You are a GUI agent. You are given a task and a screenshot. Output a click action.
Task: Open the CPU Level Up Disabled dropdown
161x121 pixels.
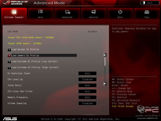pos(87,79)
